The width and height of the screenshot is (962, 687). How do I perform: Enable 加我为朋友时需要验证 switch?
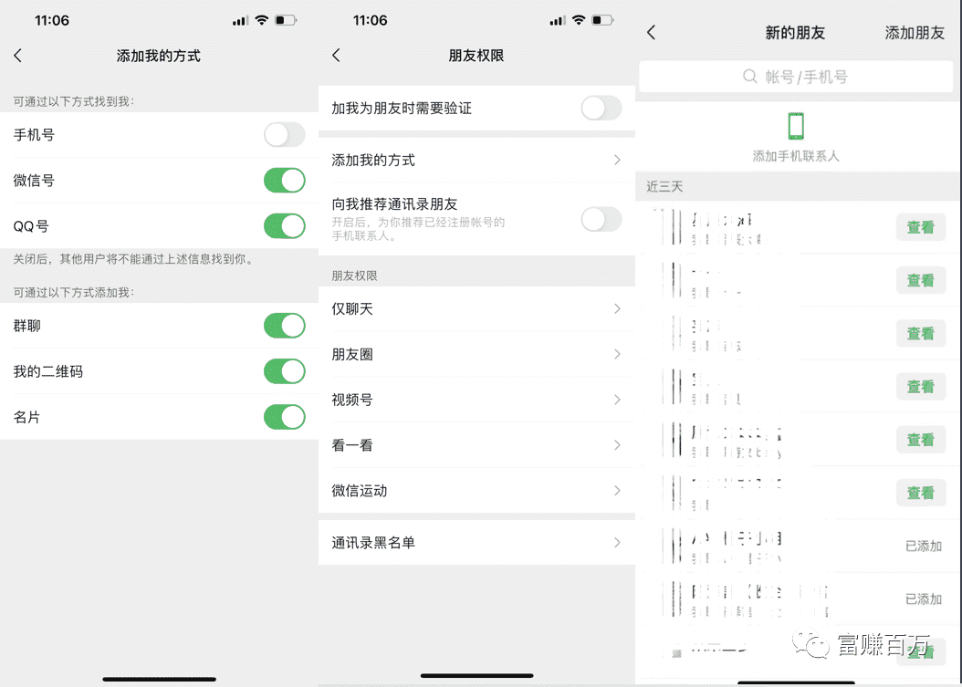coord(601,108)
